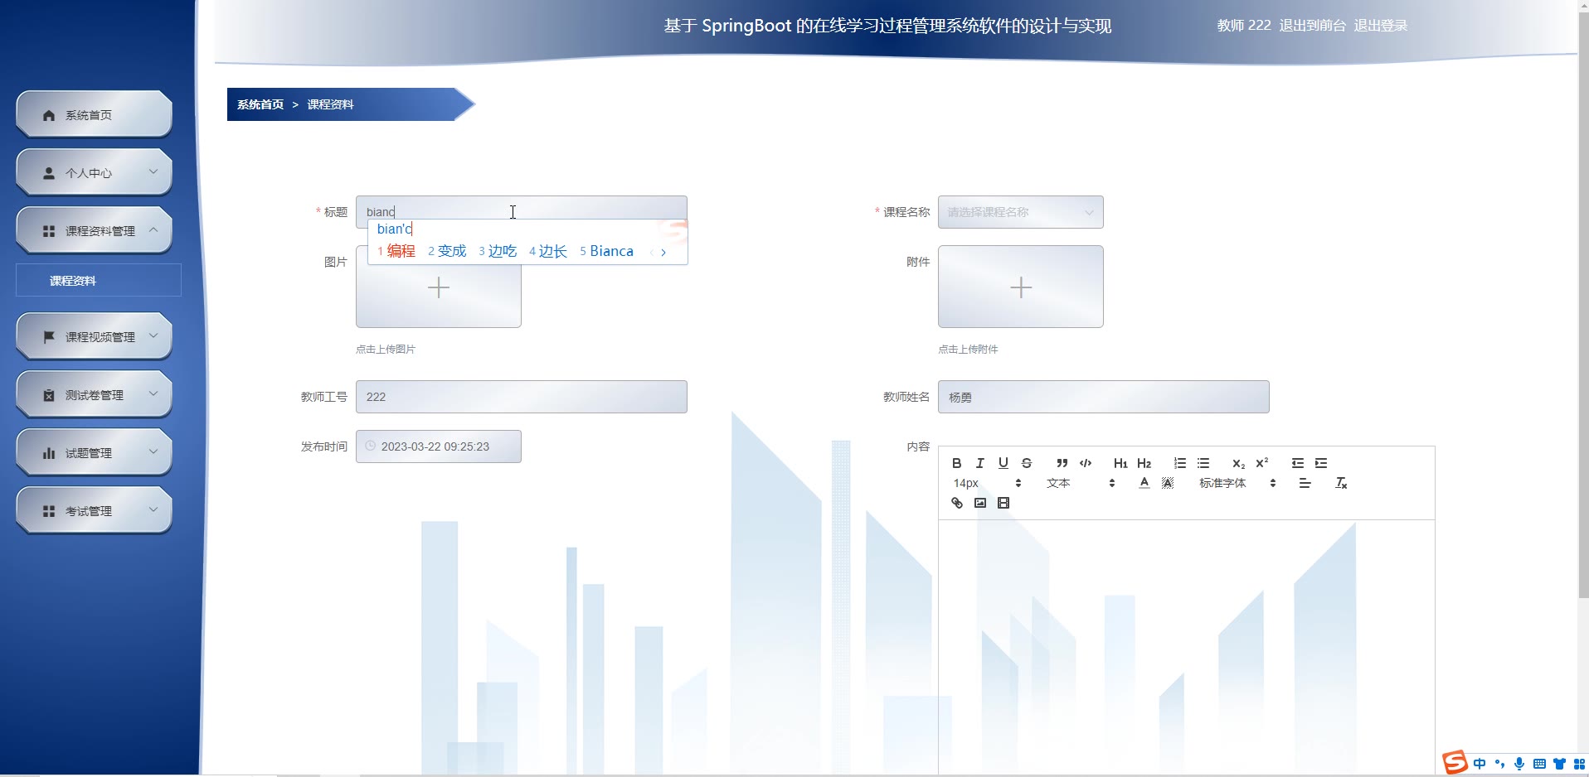Open the 课程资料 submenu item

pyautogui.click(x=98, y=280)
